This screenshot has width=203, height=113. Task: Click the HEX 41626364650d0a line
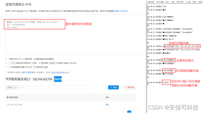(x=16, y=25)
